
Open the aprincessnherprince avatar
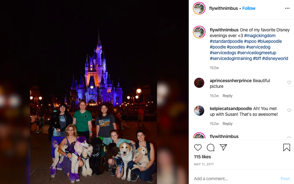click(199, 83)
